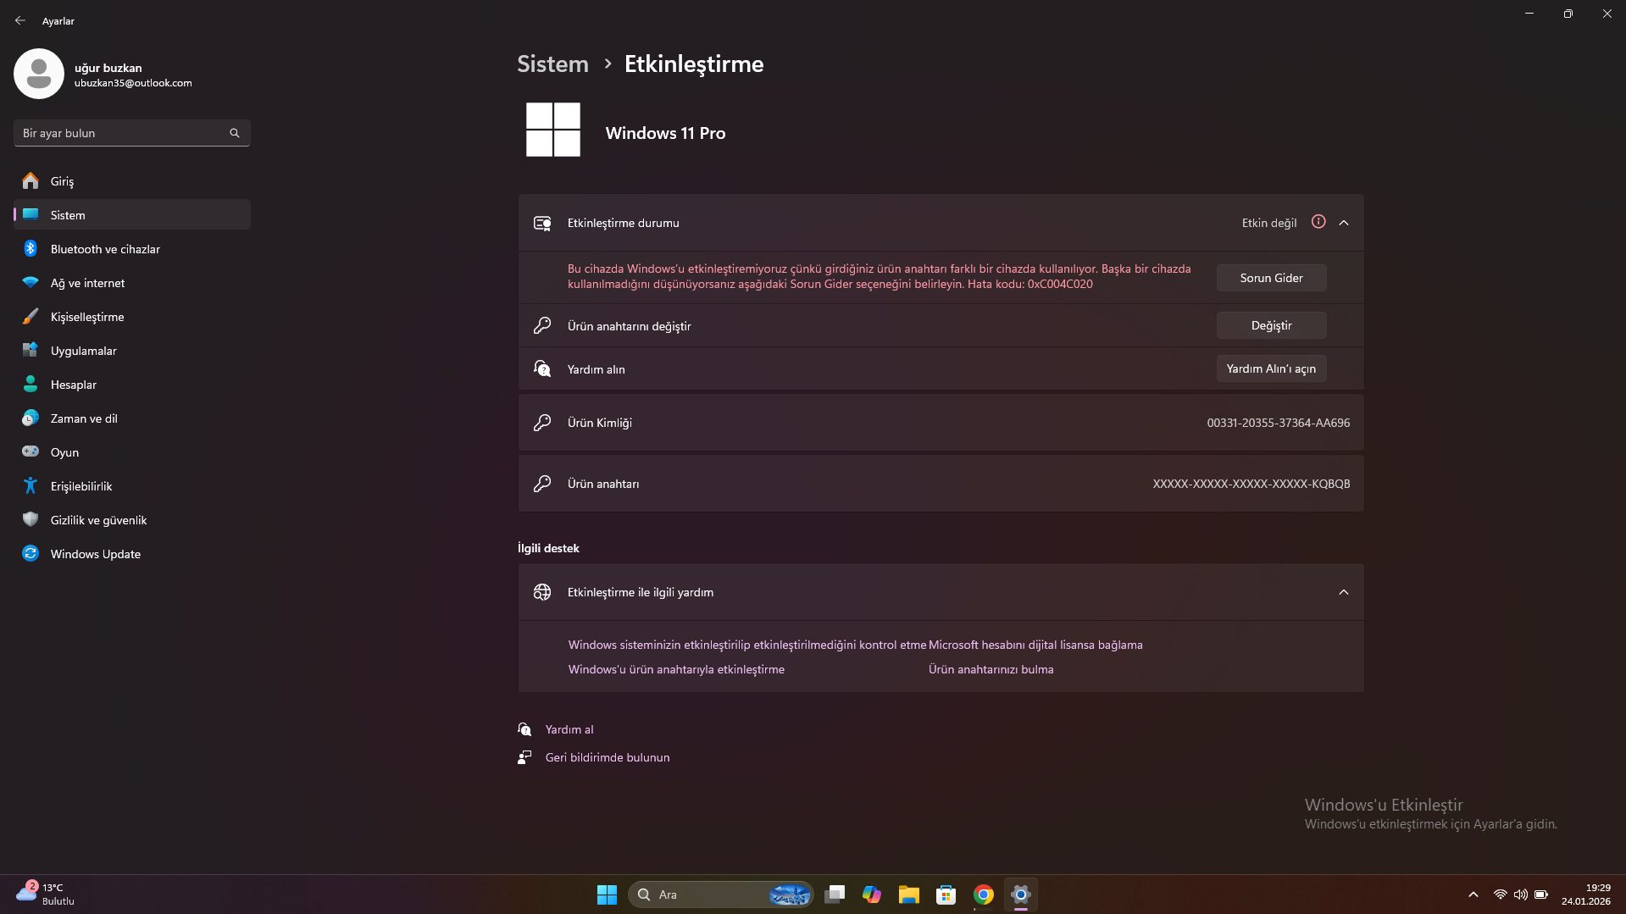The image size is (1626, 914).
Task: Open Microsoft Store from the taskbar
Action: 946,895
